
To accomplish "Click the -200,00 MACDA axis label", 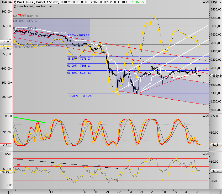I will 6,97.
